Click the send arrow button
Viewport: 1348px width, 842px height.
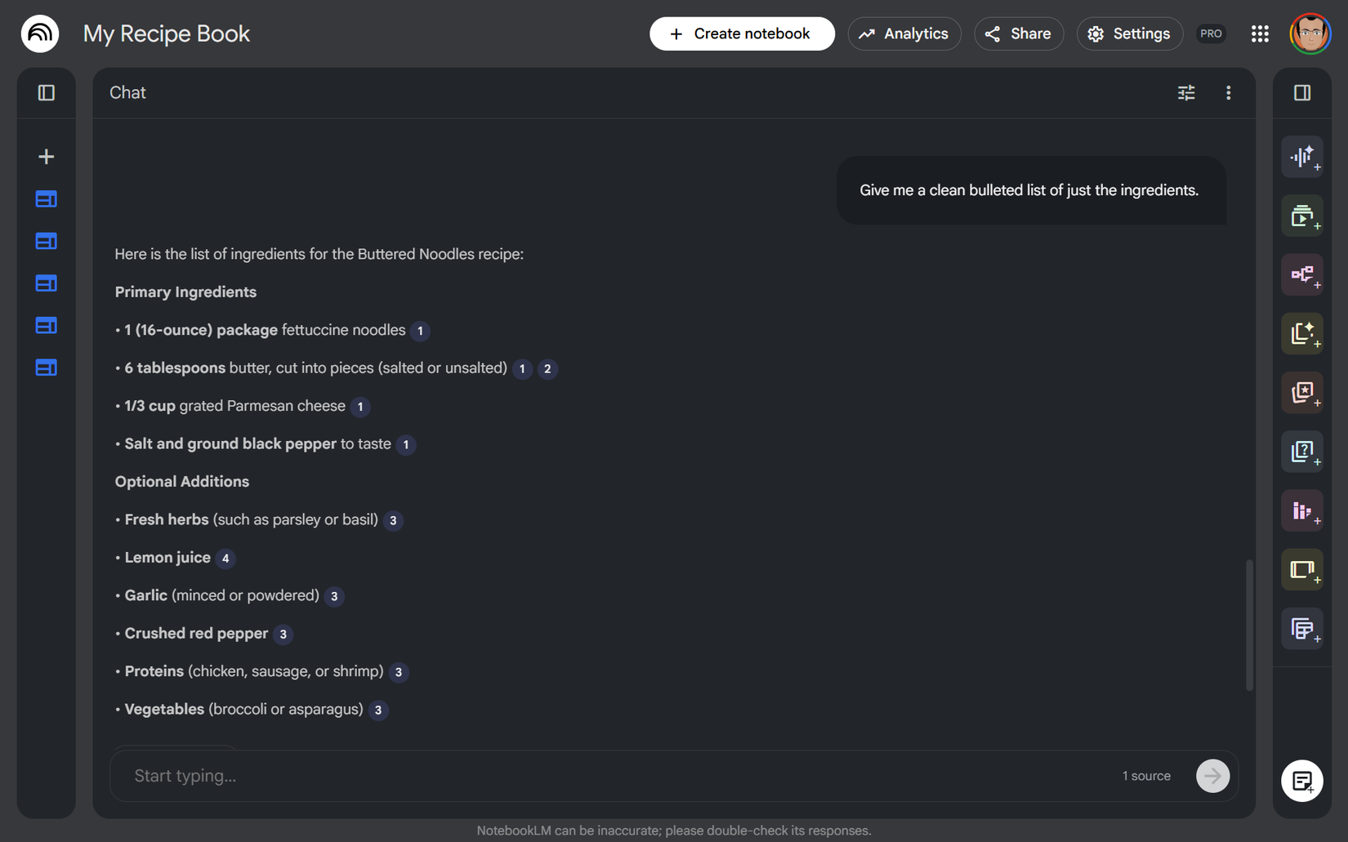click(1212, 776)
